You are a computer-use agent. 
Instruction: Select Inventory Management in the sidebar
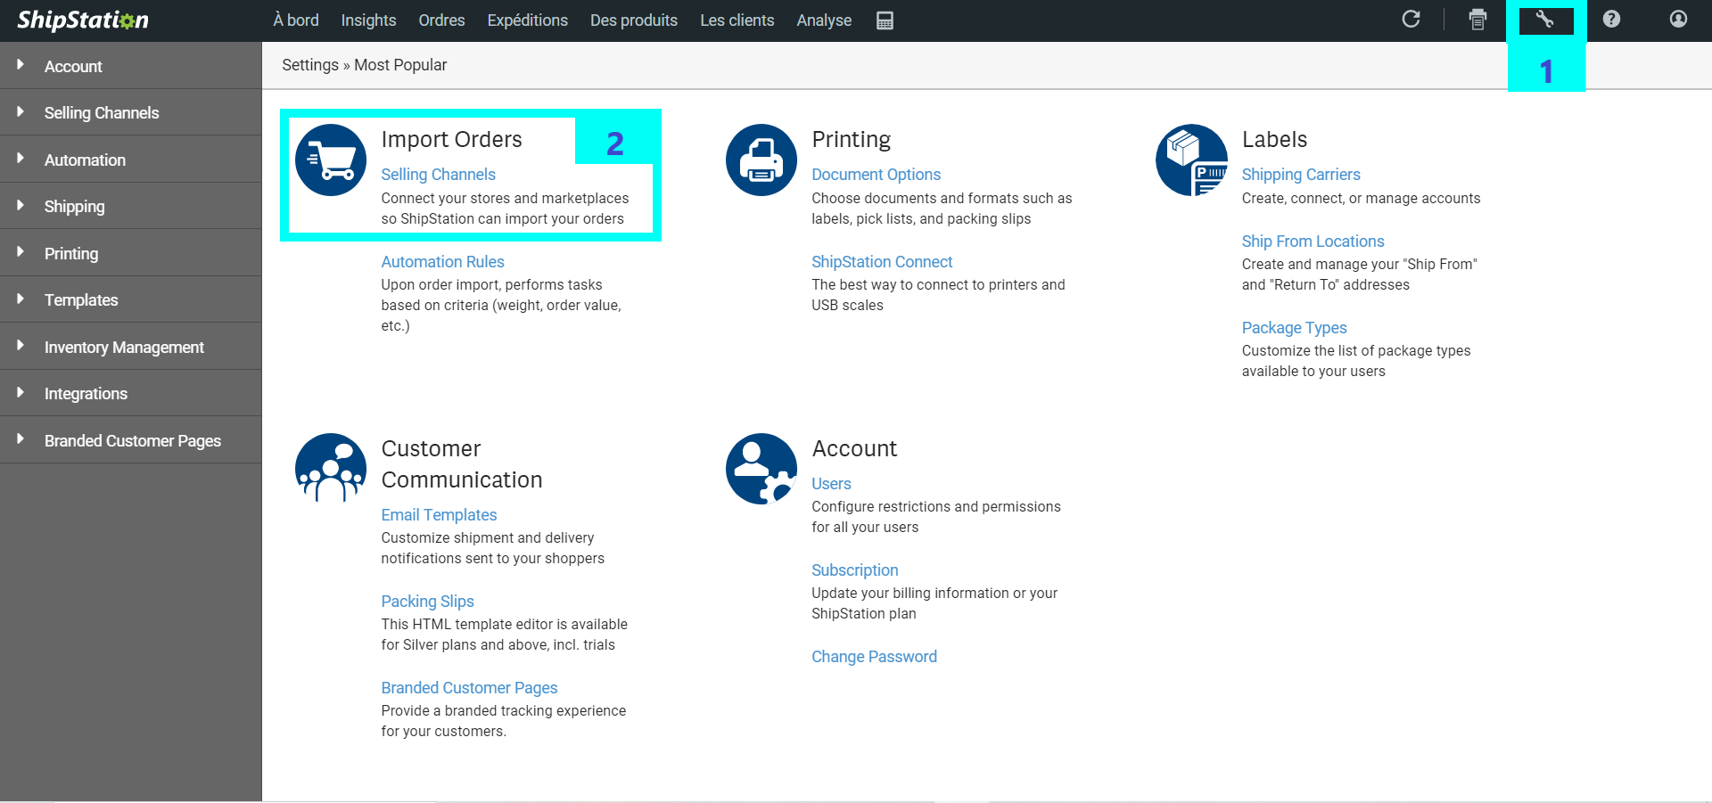coord(130,347)
